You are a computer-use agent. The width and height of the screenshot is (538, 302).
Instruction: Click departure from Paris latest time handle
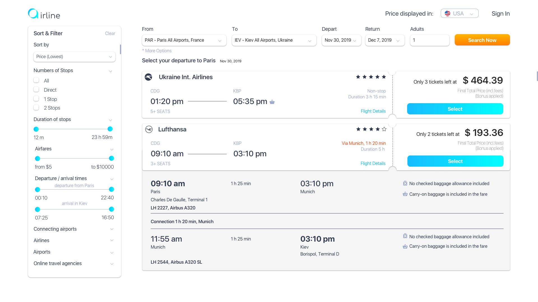[112, 189]
